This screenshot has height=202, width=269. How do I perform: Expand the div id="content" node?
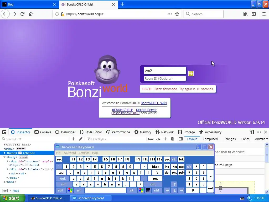pos(7,161)
